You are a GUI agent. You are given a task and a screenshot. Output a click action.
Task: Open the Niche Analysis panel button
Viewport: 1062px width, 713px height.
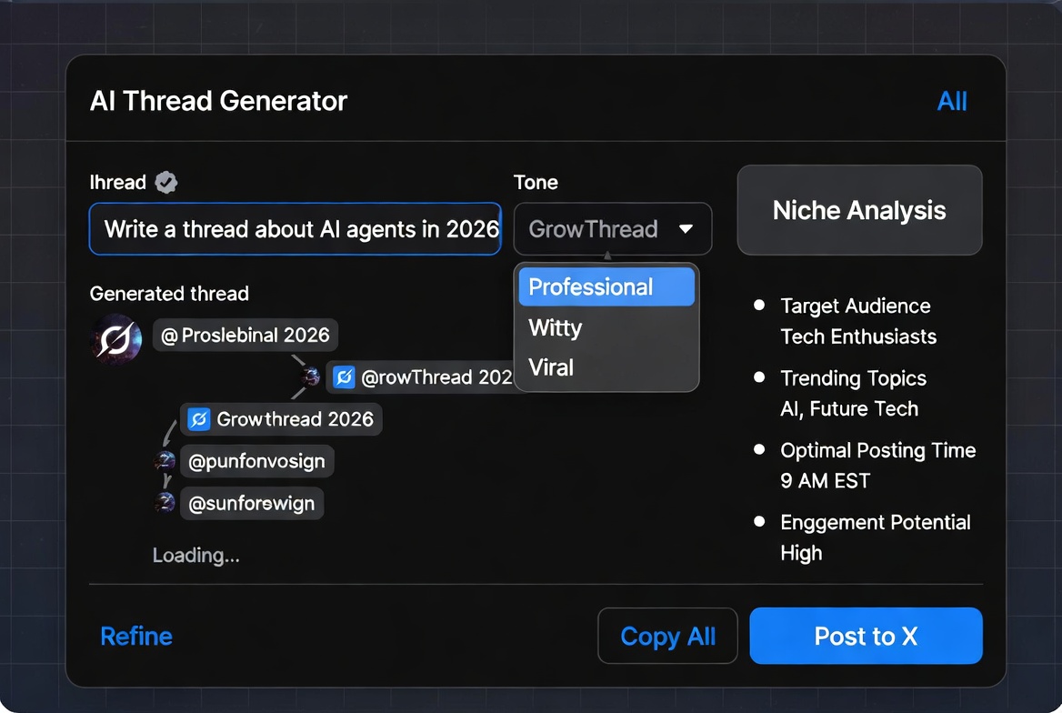click(x=859, y=210)
